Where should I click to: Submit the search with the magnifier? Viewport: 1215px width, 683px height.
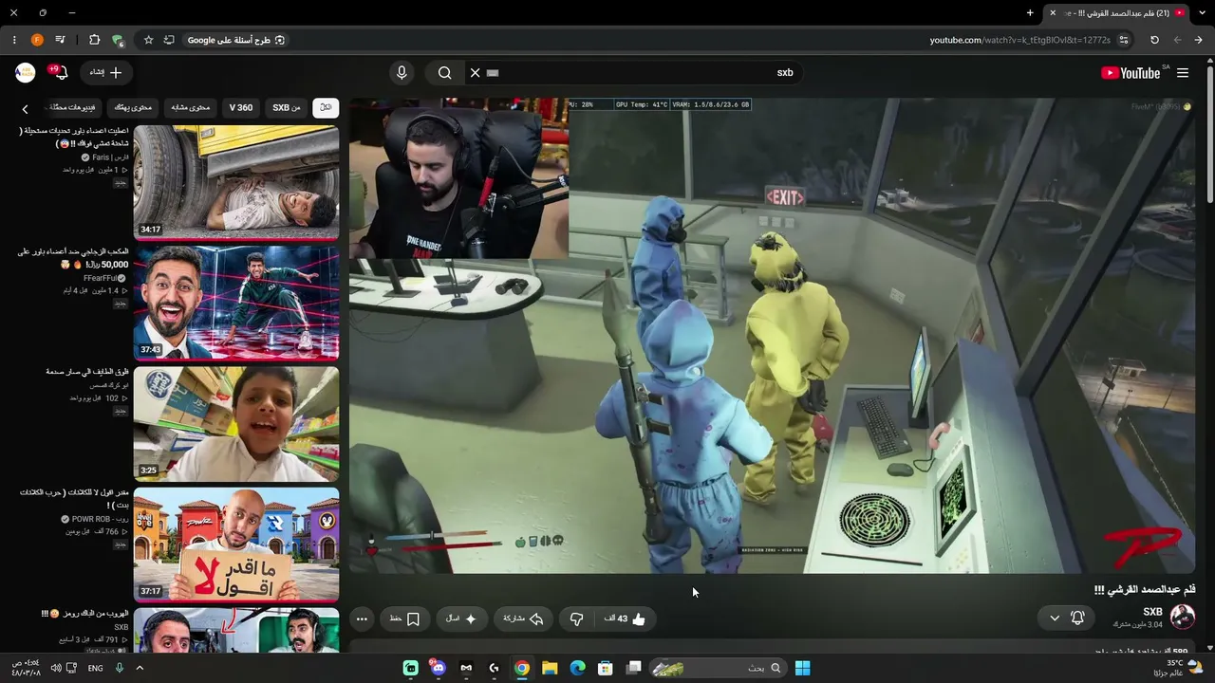click(x=444, y=73)
